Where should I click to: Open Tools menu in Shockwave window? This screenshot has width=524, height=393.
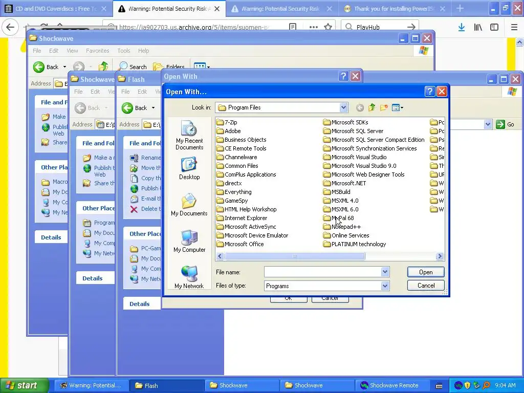(x=124, y=51)
